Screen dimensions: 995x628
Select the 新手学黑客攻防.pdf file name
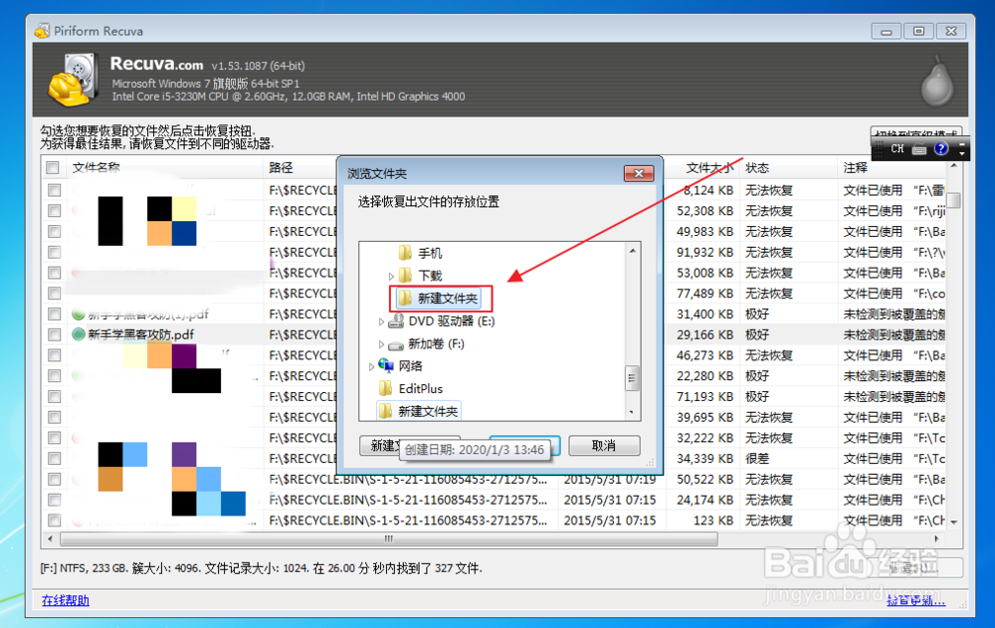tap(141, 334)
